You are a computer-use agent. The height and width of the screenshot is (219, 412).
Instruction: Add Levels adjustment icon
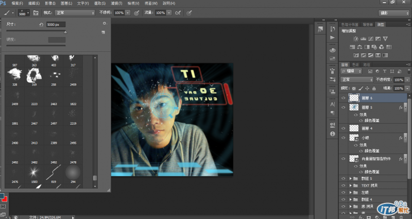pyautogui.click(x=364, y=39)
